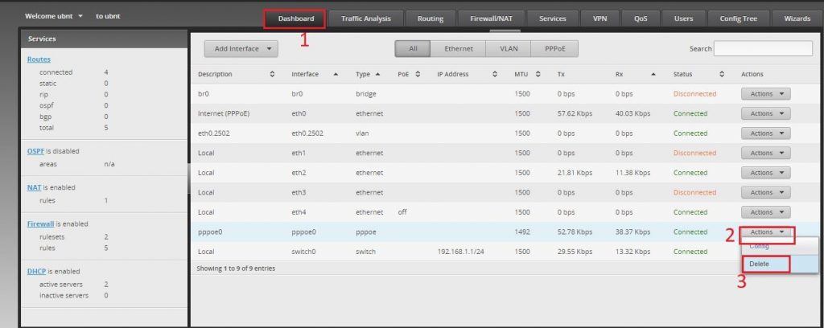Click the PoE column sort icon
Image resolution: width=824 pixels, height=328 pixels.
point(418,75)
